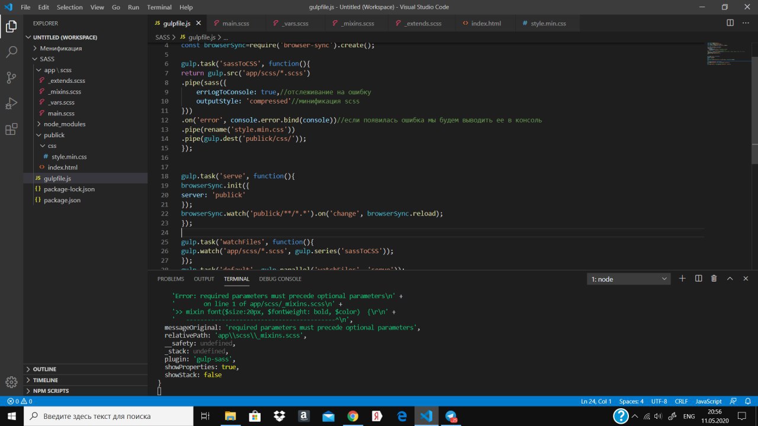The width and height of the screenshot is (758, 426).
Task: Change cursor position via Ln 24, Col 1
Action: [596, 401]
